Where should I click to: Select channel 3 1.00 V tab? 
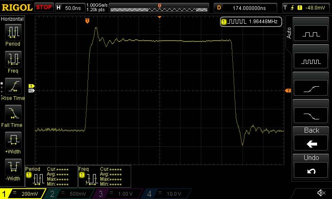[x=117, y=194]
